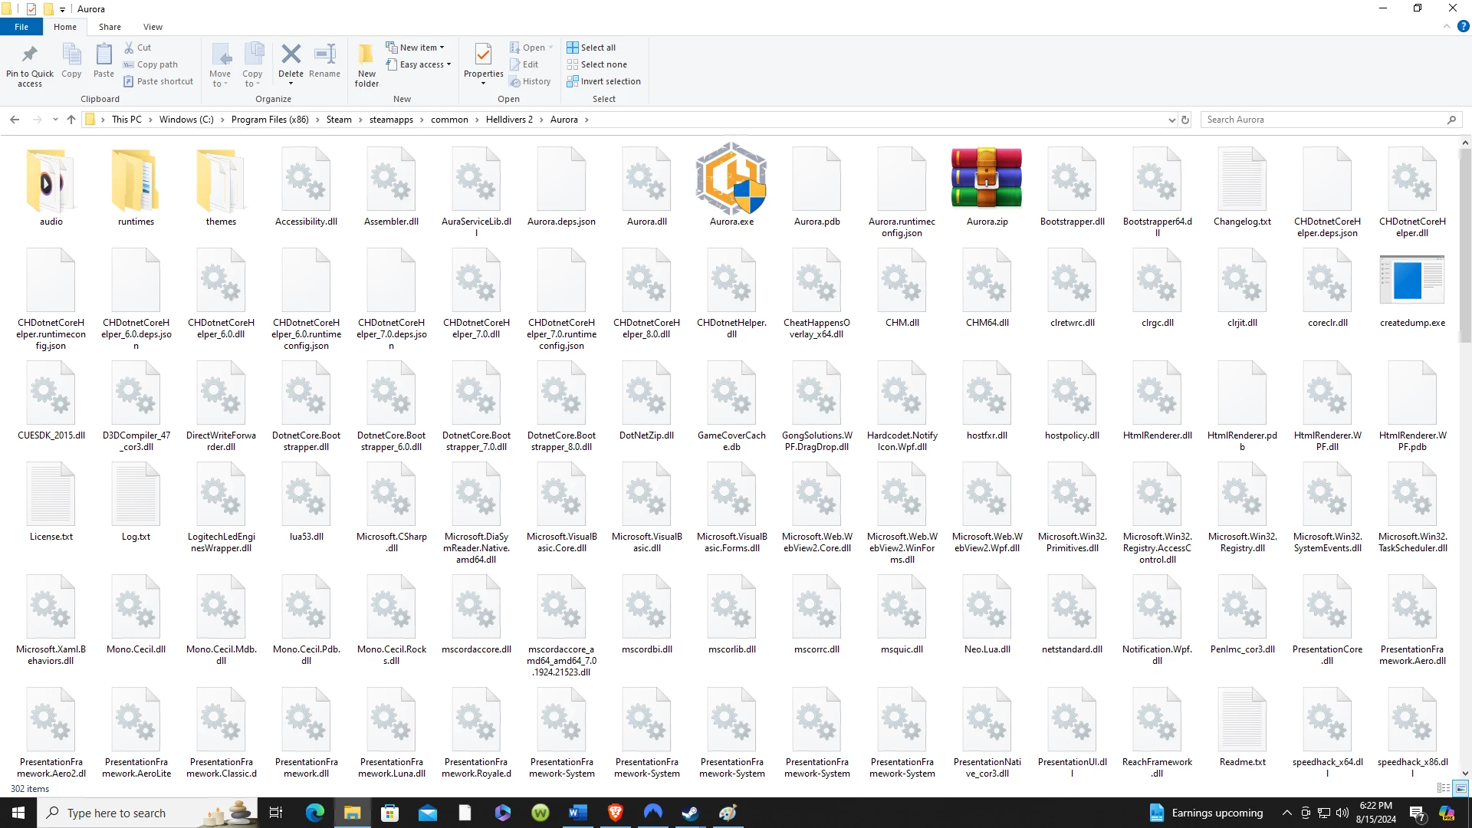1472x828 pixels.
Task: Click the Edit command in Open group
Action: (x=524, y=64)
